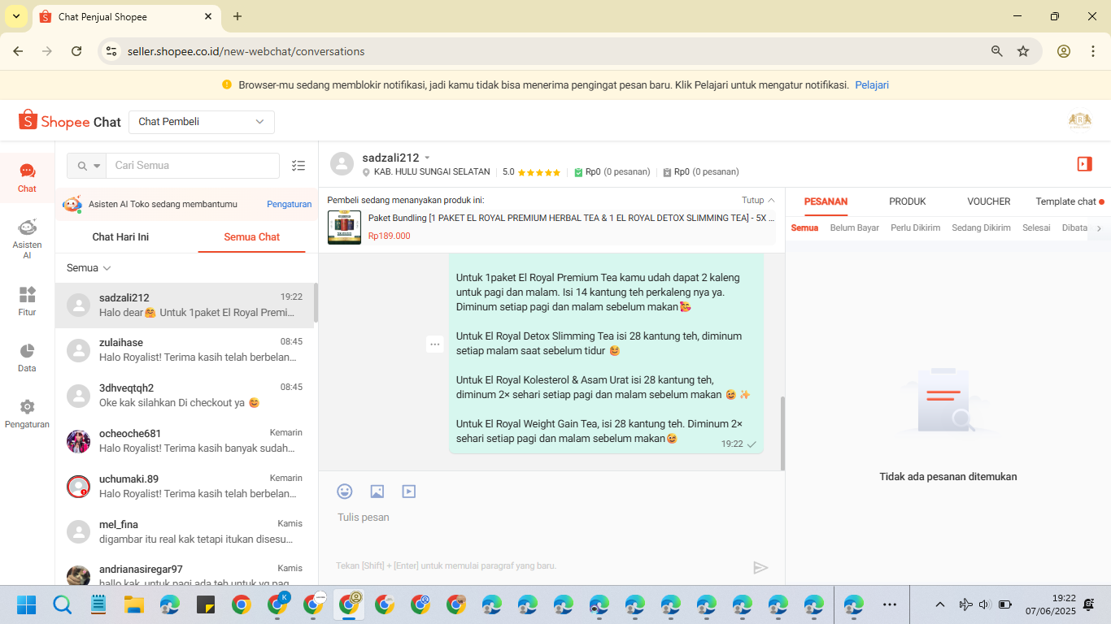Filter orders by Sedang Dikirim
This screenshot has width=1111, height=624.
[982, 228]
